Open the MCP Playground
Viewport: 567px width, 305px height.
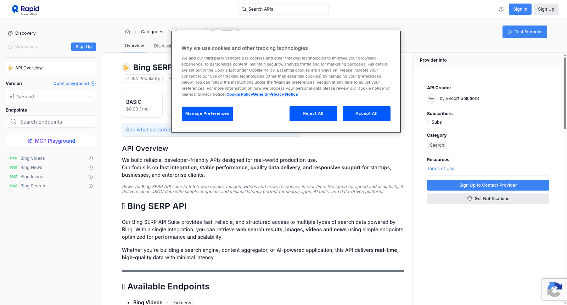pos(51,141)
